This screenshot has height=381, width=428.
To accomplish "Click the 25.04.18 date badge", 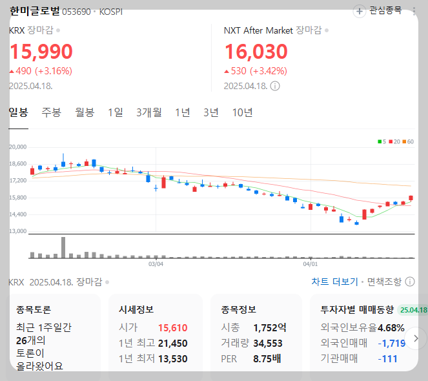I will (x=413, y=310).
